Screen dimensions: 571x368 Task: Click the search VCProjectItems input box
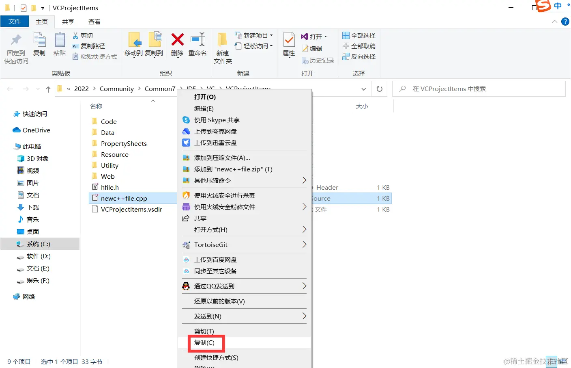479,89
